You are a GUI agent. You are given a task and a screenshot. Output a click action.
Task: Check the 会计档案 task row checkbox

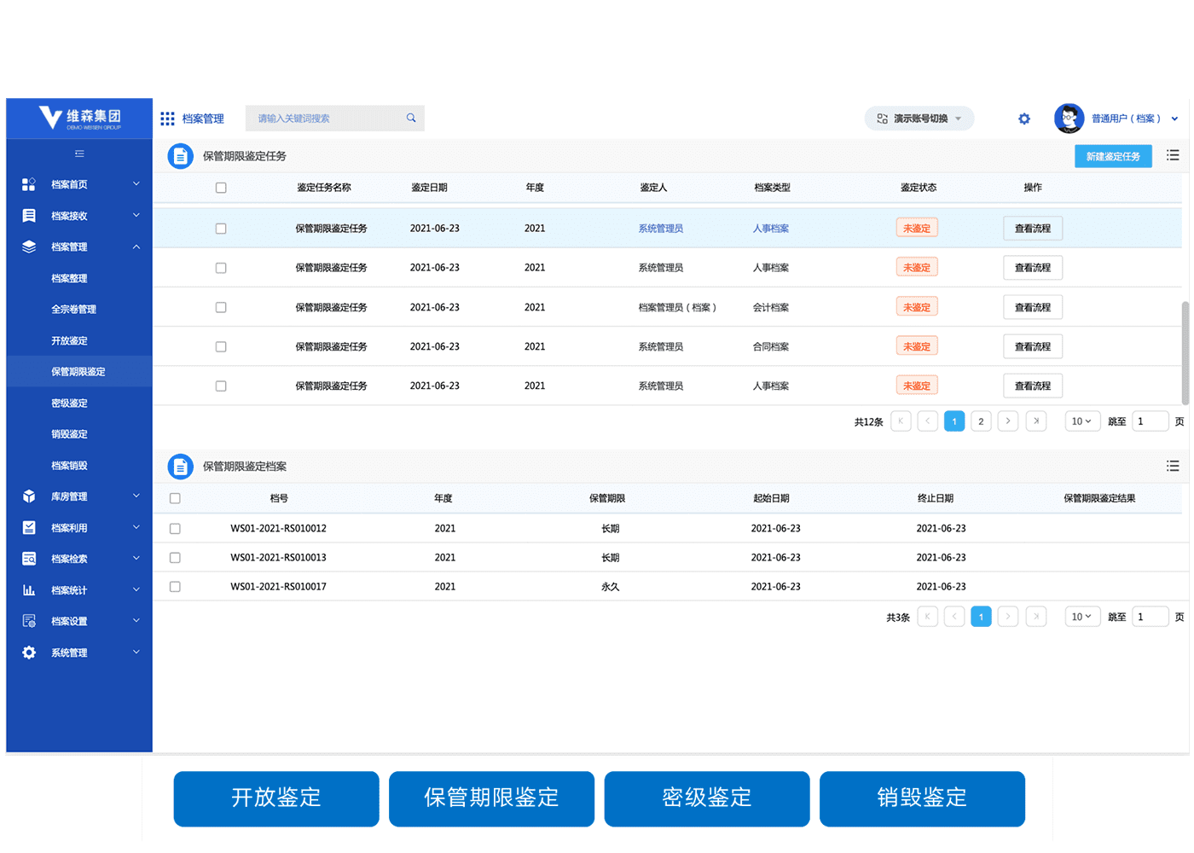pyautogui.click(x=221, y=307)
